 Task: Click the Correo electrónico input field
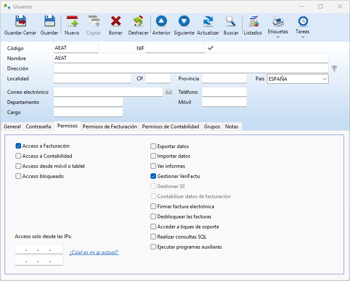[108, 92]
